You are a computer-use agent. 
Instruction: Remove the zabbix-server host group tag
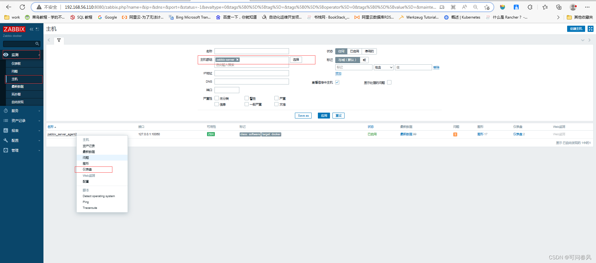coord(237,60)
